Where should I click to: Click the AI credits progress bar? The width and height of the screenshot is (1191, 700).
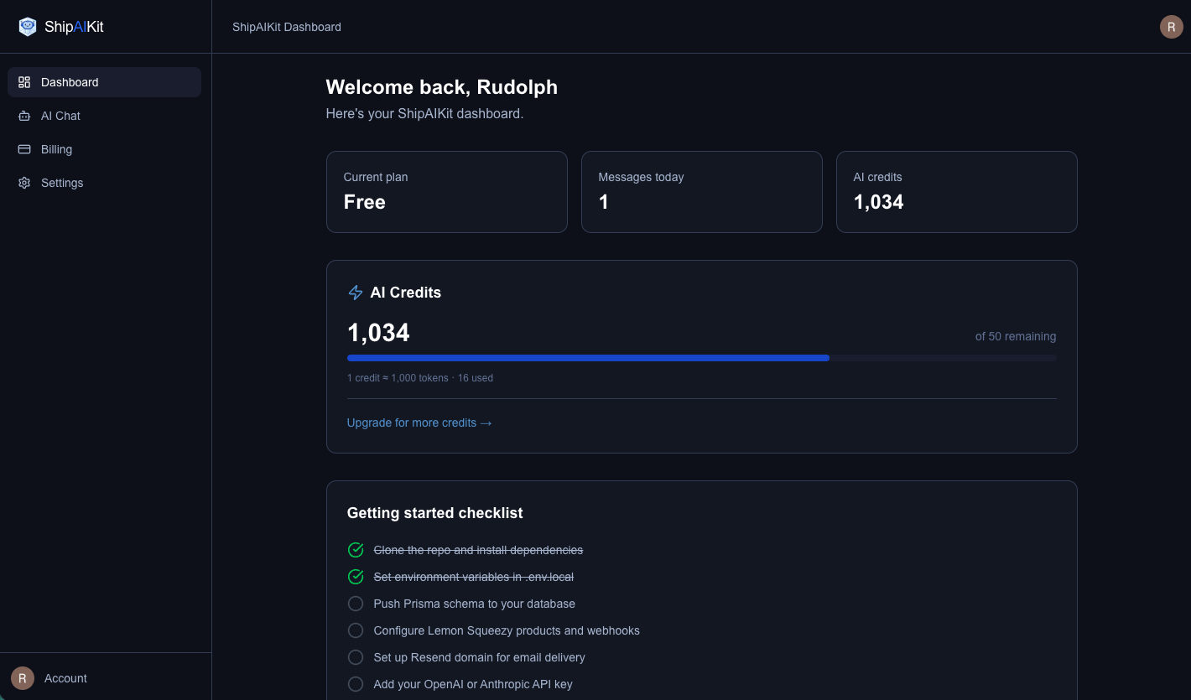click(701, 358)
